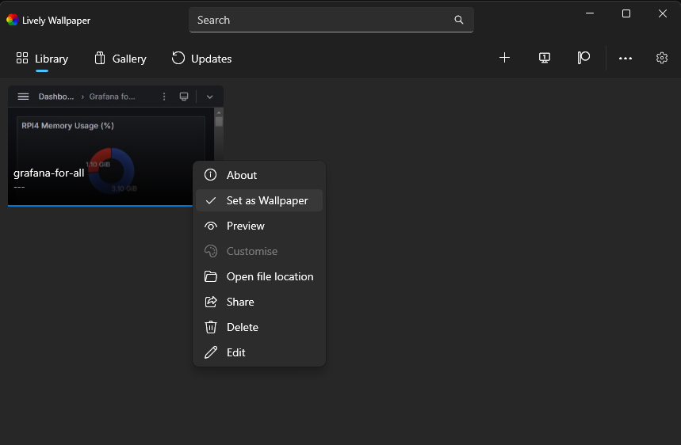
Task: Switch to the Gallery tab
Action: pos(121,59)
